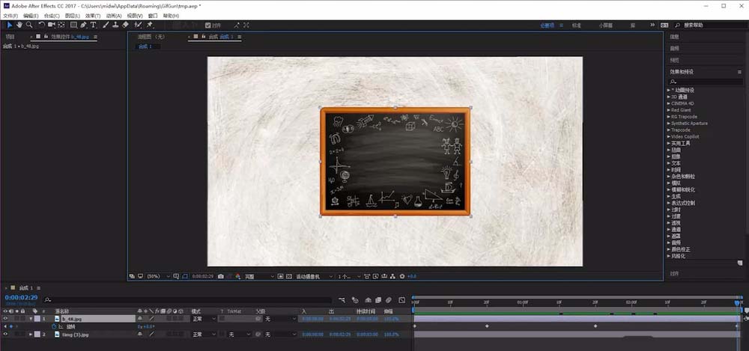Viewport: 749px width, 351px height.
Task: Take a snapshot with the camera icon
Action: (x=221, y=276)
